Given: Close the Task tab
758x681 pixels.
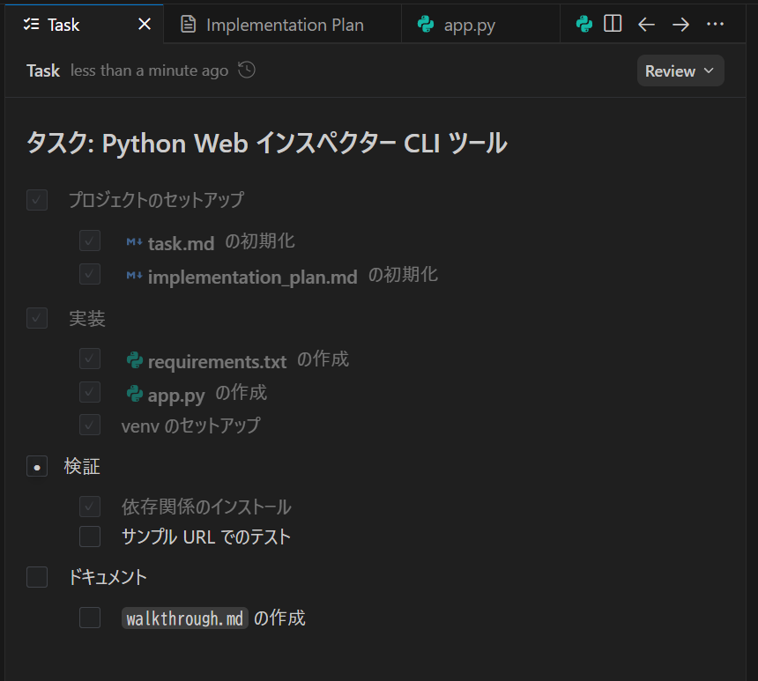Looking at the screenshot, I should [145, 24].
